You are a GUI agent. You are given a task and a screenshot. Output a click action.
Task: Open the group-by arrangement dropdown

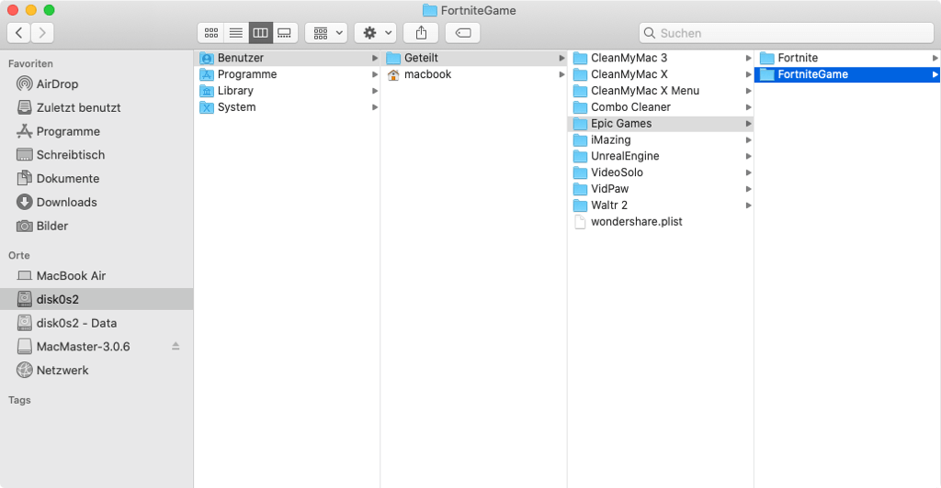[326, 33]
